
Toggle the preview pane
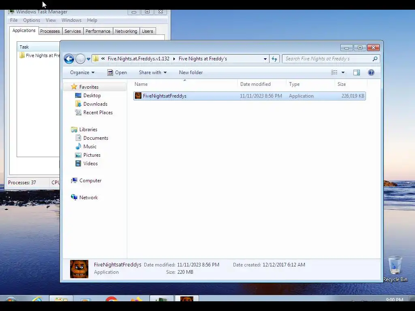[357, 72]
